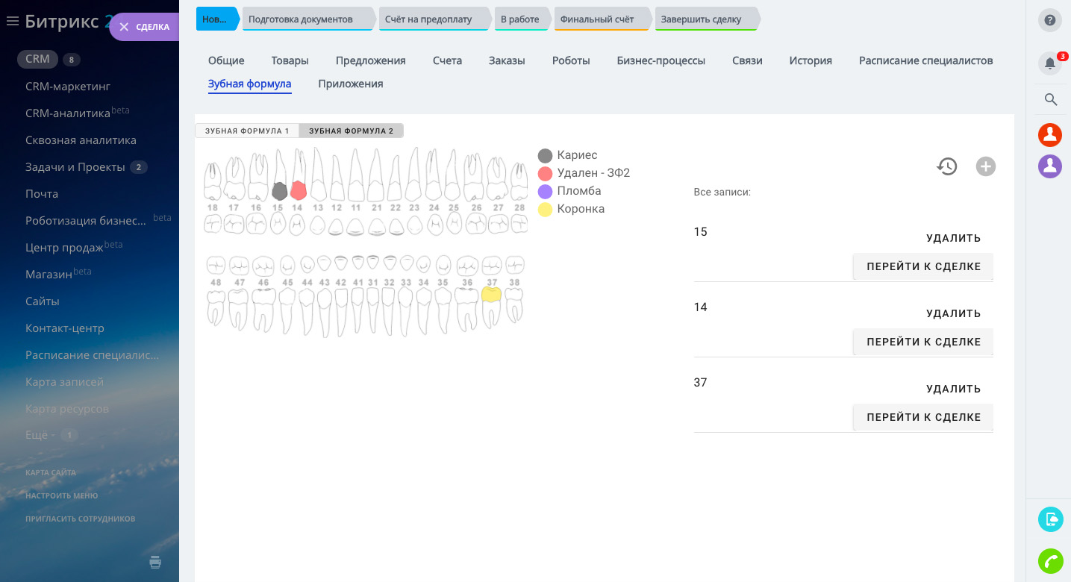The height and width of the screenshot is (582, 1071).
Task: Click the search magnifier in right panel
Action: coord(1050,99)
